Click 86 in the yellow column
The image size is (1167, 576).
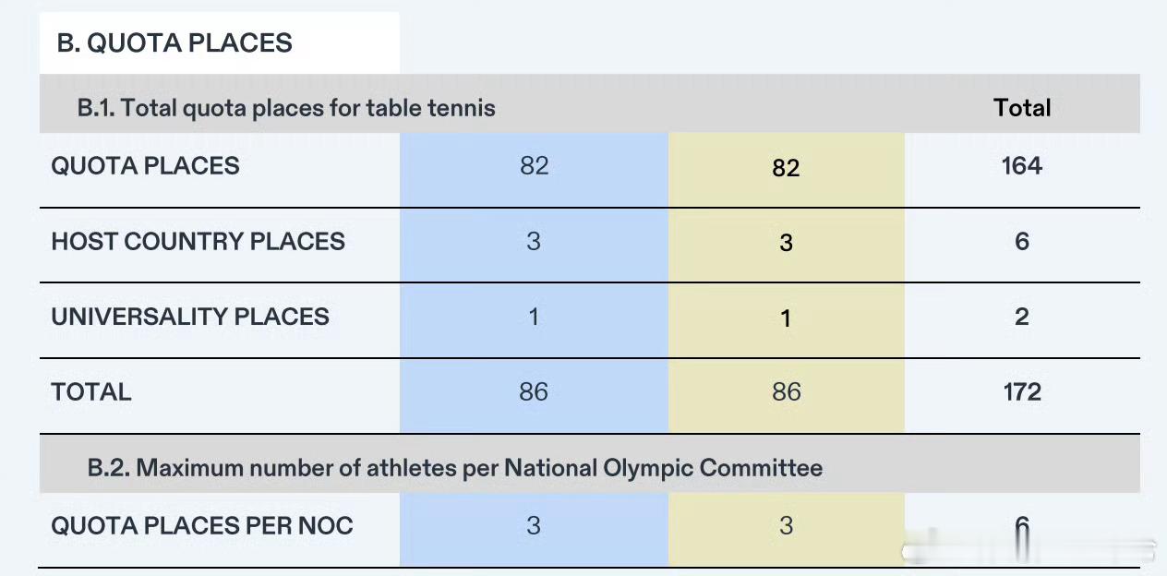[786, 392]
